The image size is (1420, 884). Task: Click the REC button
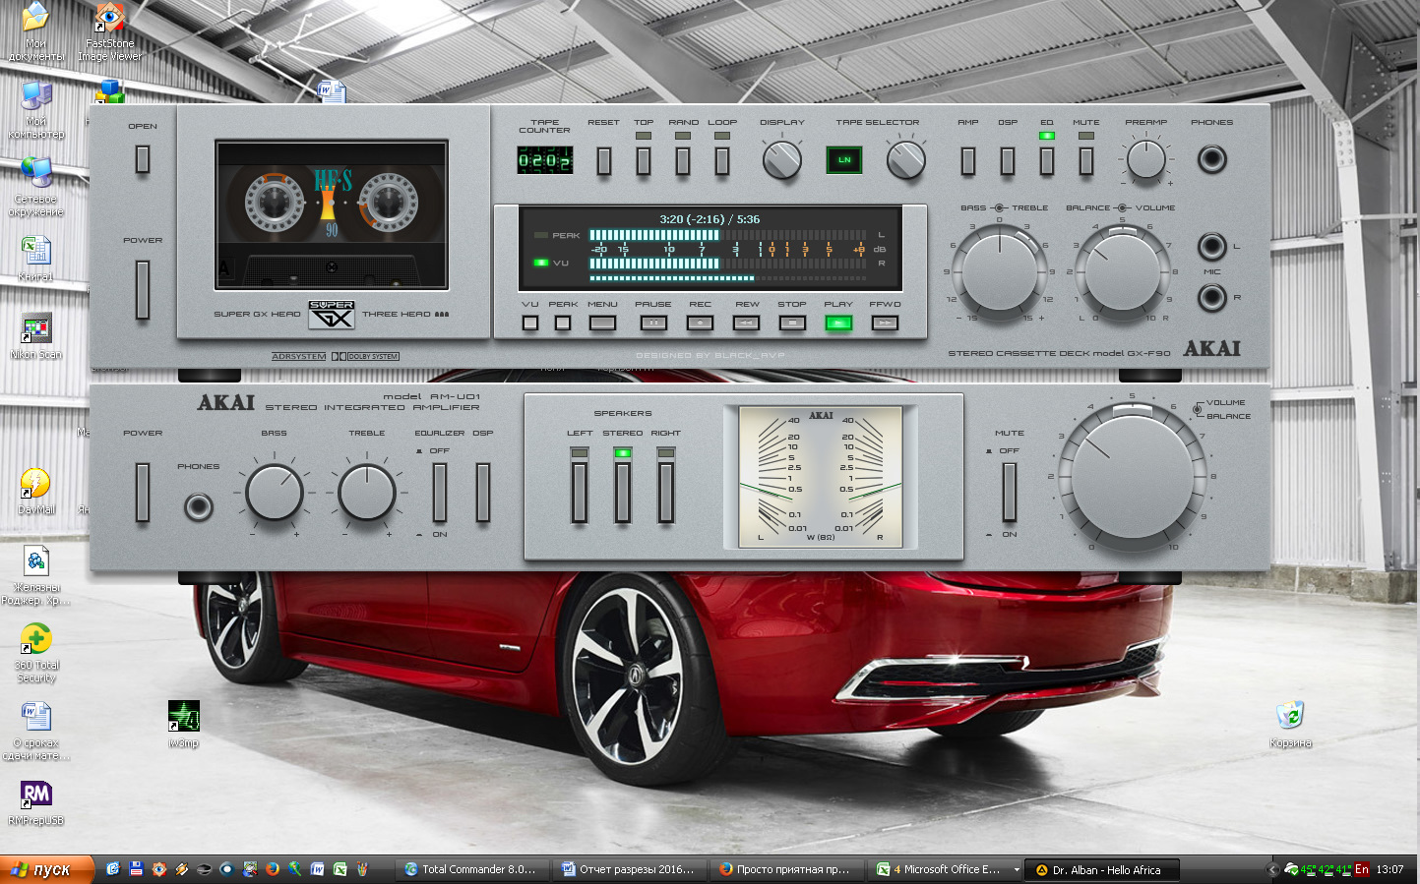(700, 323)
